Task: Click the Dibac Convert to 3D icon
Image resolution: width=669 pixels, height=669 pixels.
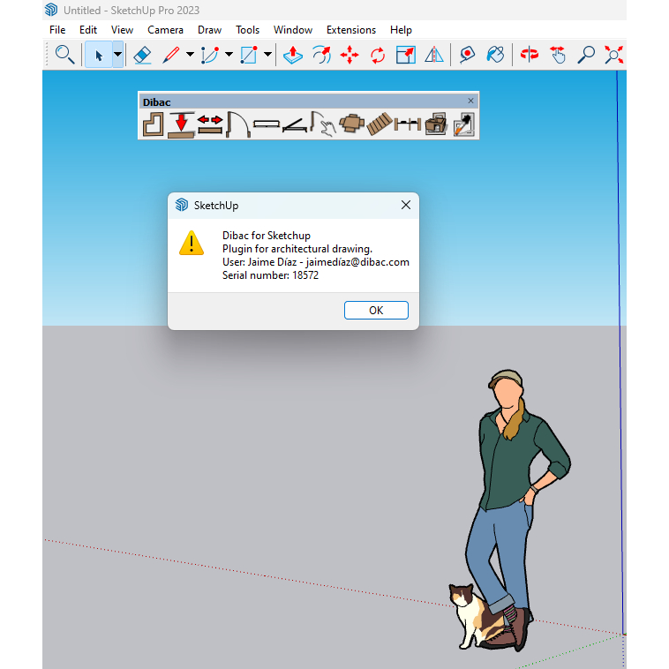Action: tap(435, 124)
